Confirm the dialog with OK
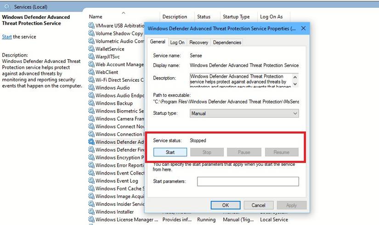 click(226, 205)
